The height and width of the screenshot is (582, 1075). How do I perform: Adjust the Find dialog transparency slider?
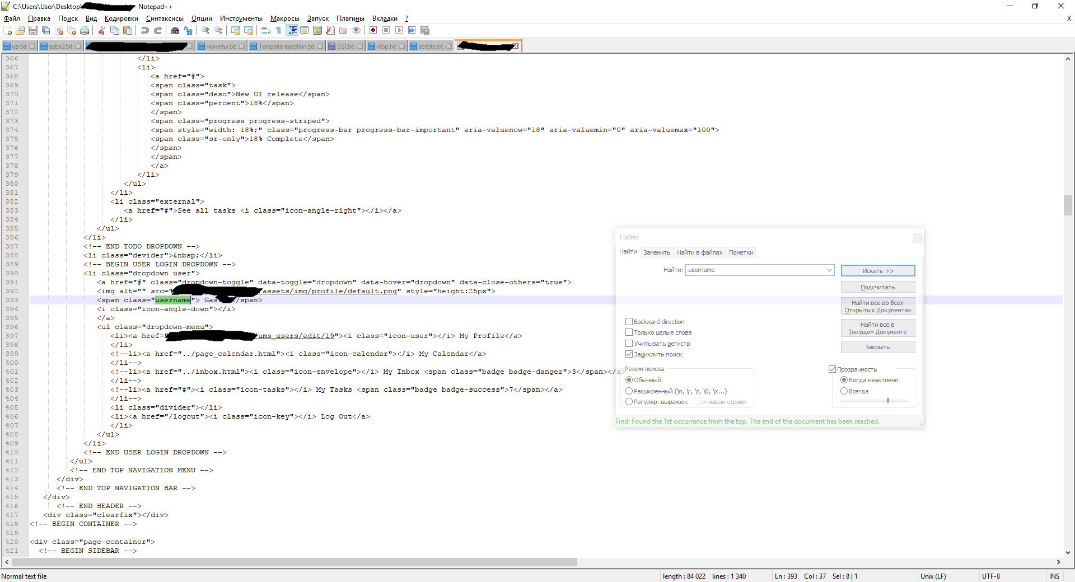(x=888, y=400)
